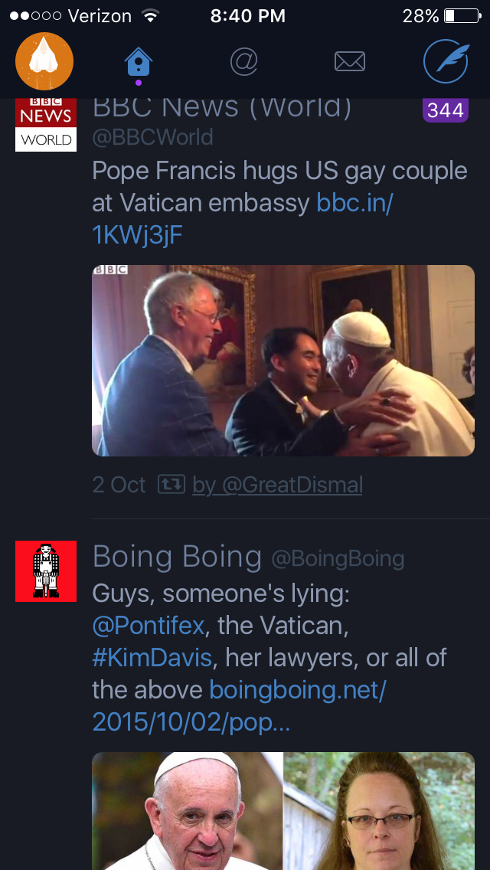Tap the battery indicator in the status bar
Viewport: 490px width, 870px height.
point(460,15)
